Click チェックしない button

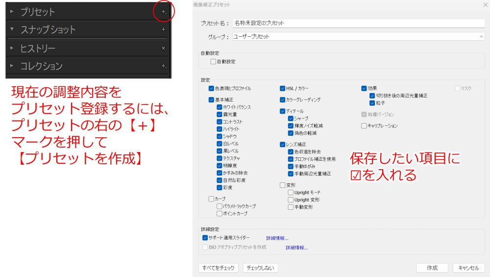260,268
